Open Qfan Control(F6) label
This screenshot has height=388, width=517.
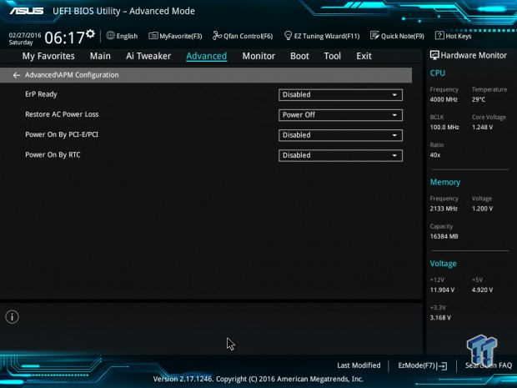pos(248,36)
